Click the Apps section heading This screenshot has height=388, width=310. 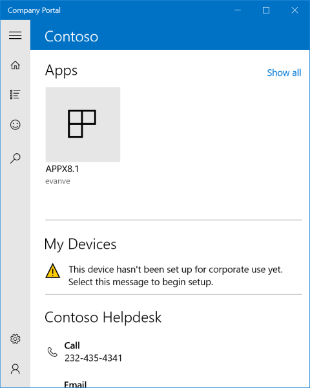click(x=61, y=70)
